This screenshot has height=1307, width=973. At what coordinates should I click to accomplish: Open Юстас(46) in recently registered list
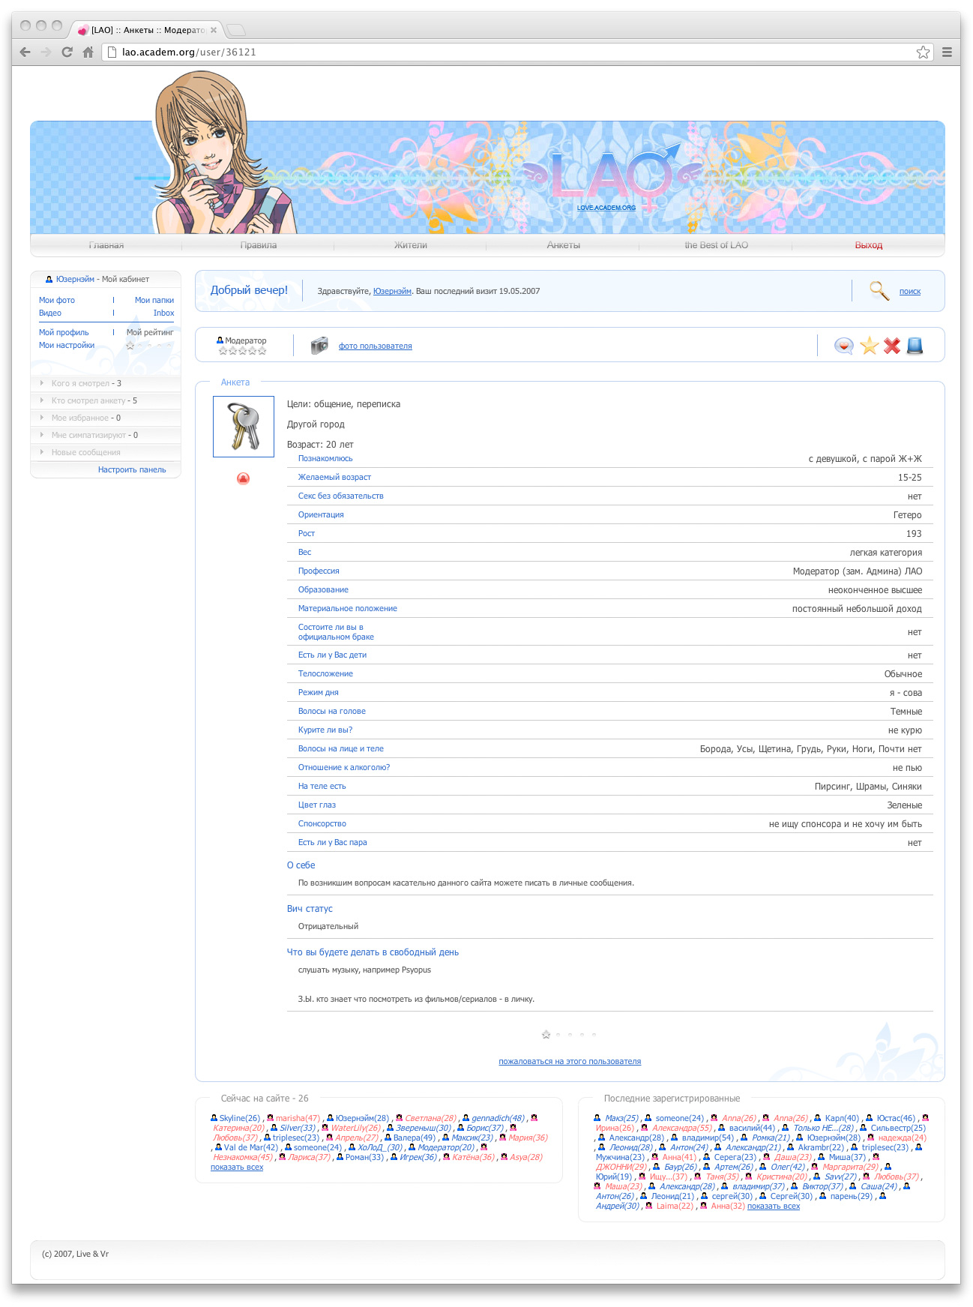click(896, 1118)
